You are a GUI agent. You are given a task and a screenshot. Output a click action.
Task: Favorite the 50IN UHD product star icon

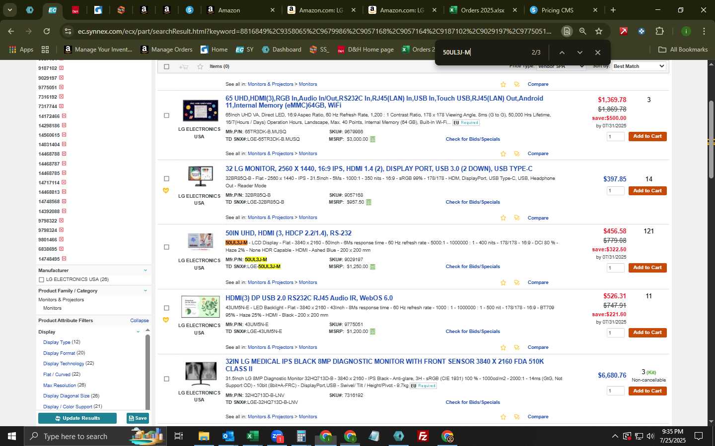pyautogui.click(x=503, y=282)
